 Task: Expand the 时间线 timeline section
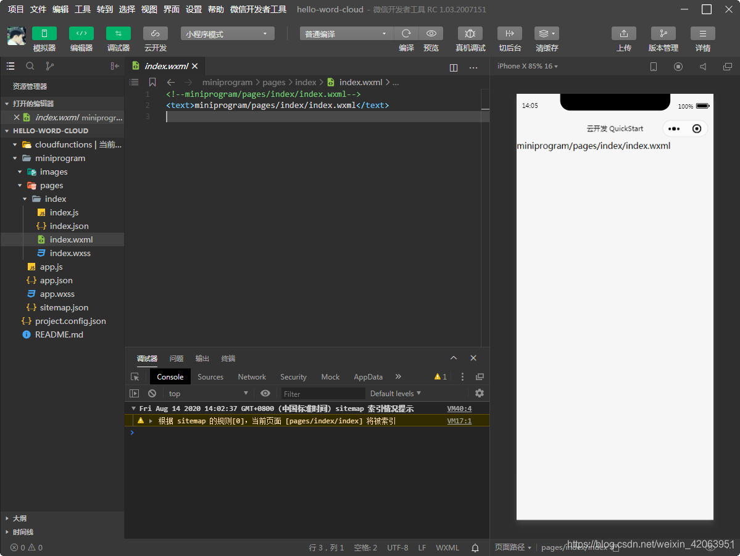tap(62, 532)
